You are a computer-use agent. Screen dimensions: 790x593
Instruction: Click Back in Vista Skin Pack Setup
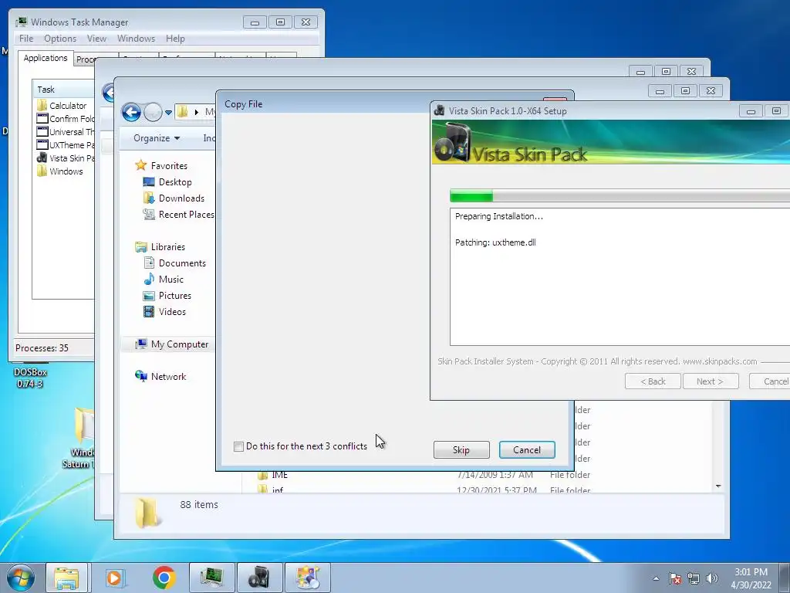pos(653,381)
